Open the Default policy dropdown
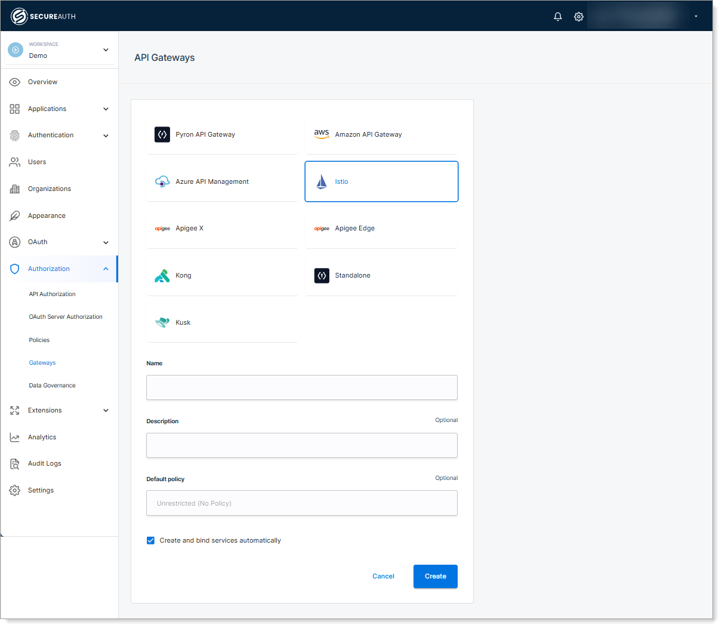Screen dimensions: 722x628 (x=302, y=503)
